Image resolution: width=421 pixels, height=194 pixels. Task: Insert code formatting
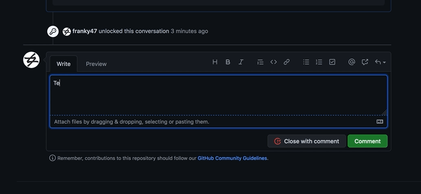273,62
